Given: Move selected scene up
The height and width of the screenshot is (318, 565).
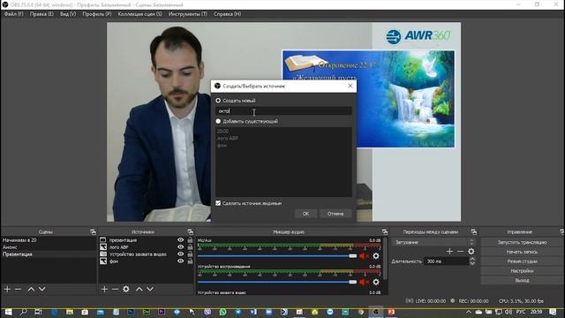Looking at the screenshot, I should point(32,289).
